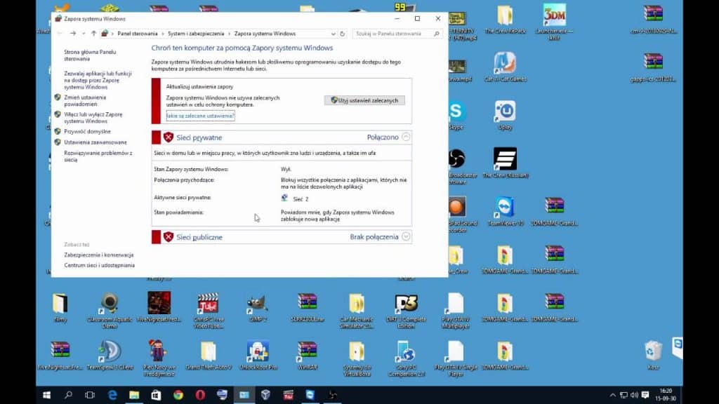Click the 'Sieć 2' network icon

click(284, 198)
